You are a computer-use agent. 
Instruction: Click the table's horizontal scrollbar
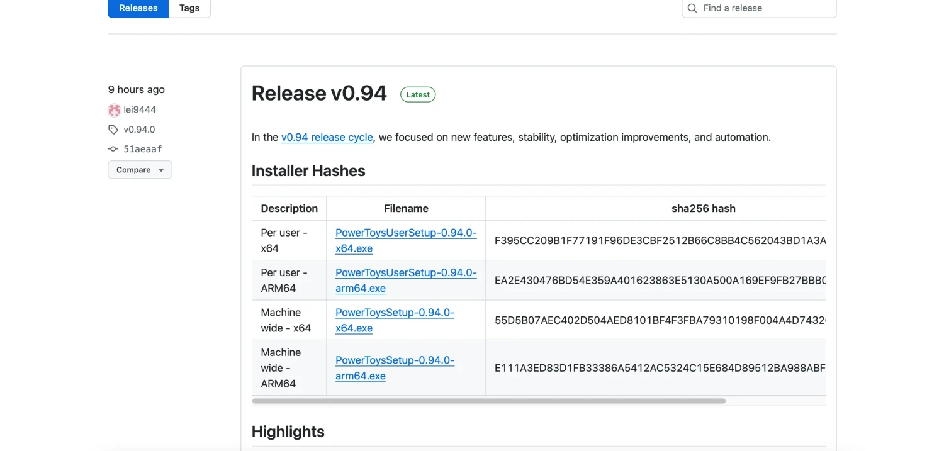489,401
